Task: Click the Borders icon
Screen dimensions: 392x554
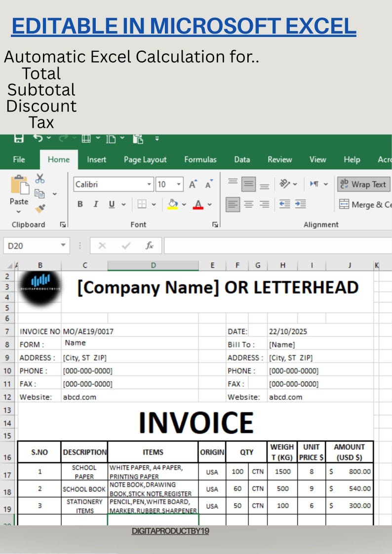Action: coord(142,204)
